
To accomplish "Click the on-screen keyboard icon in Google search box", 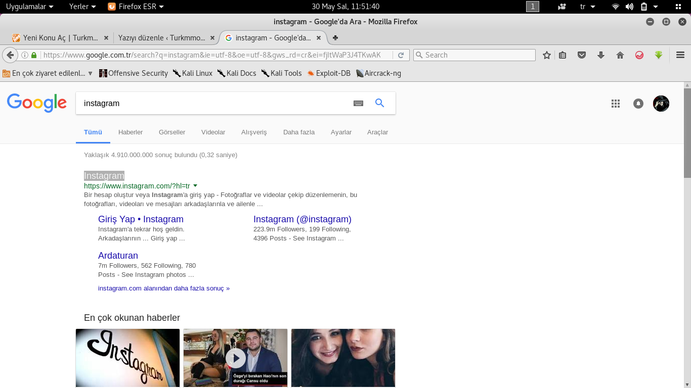I will [x=358, y=103].
